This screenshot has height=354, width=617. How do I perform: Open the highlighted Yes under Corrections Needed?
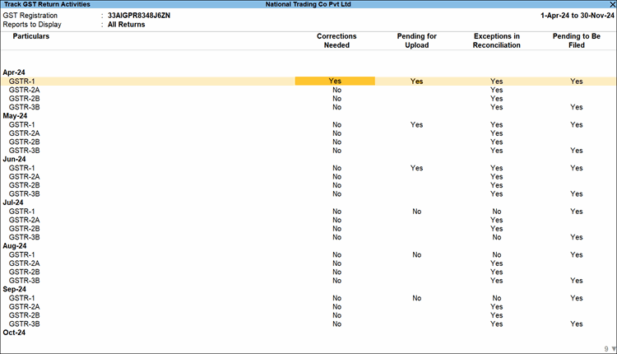[335, 82]
